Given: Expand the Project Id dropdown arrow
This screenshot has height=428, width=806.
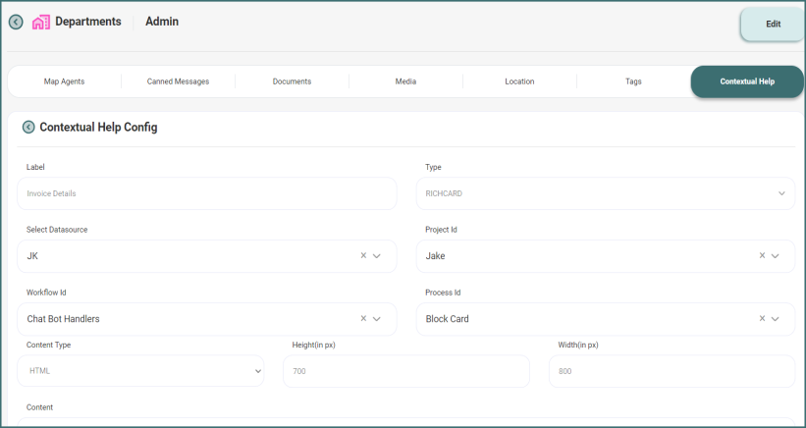Looking at the screenshot, I should 776,255.
